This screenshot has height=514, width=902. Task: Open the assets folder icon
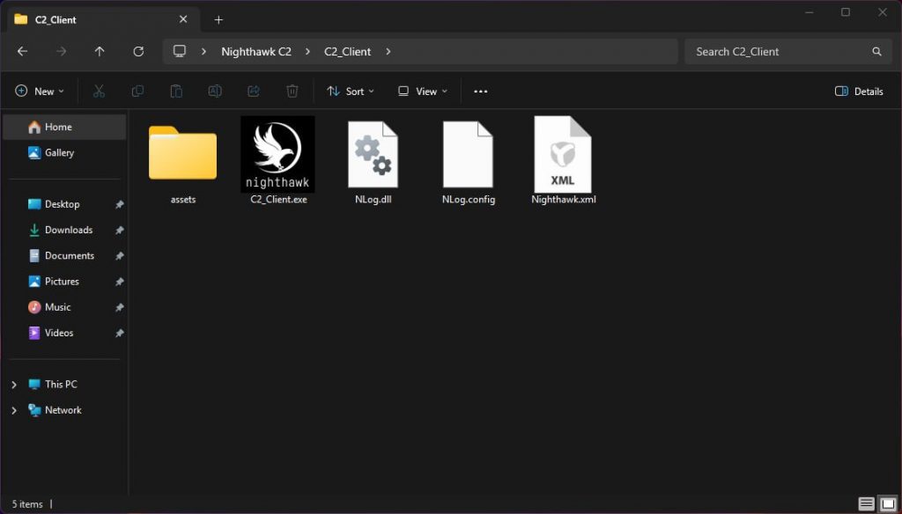[x=182, y=153]
